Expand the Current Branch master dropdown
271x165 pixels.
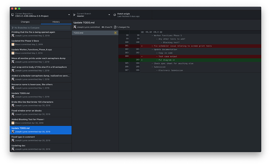(x=92, y=15)
